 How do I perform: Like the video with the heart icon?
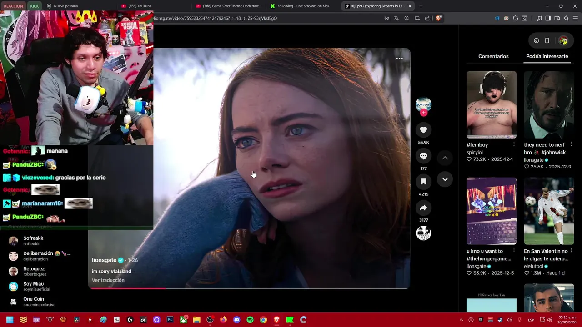pyautogui.click(x=423, y=130)
